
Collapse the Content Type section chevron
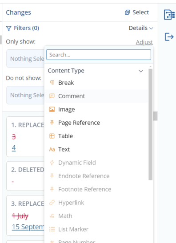pyautogui.click(x=141, y=71)
